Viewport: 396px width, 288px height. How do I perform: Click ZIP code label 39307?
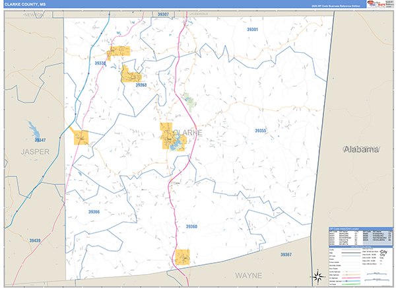click(163, 15)
